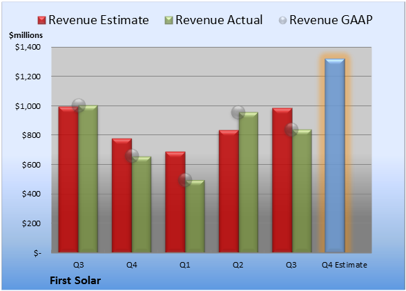
Task: Click the red Revenue Estimate legend swatch
Action: [x=41, y=20]
